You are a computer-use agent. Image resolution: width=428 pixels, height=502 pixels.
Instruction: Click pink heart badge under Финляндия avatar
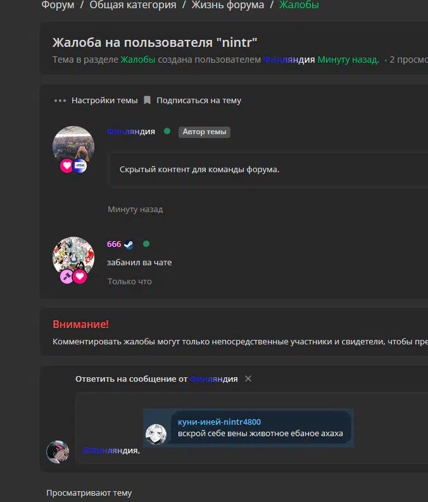[x=66, y=165]
